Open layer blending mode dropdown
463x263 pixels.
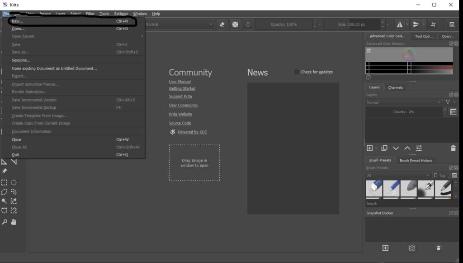(404, 102)
